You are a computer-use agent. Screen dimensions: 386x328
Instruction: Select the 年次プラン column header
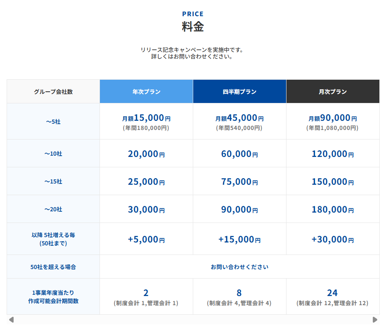point(146,92)
